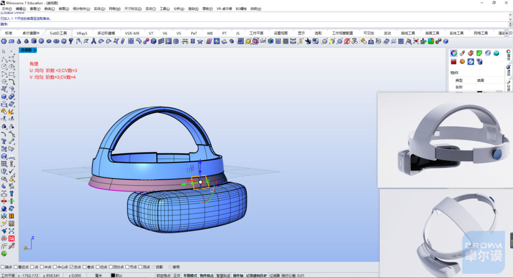This screenshot has width=513, height=278.
Task: Click the 指令 command input field
Action: pos(257,25)
